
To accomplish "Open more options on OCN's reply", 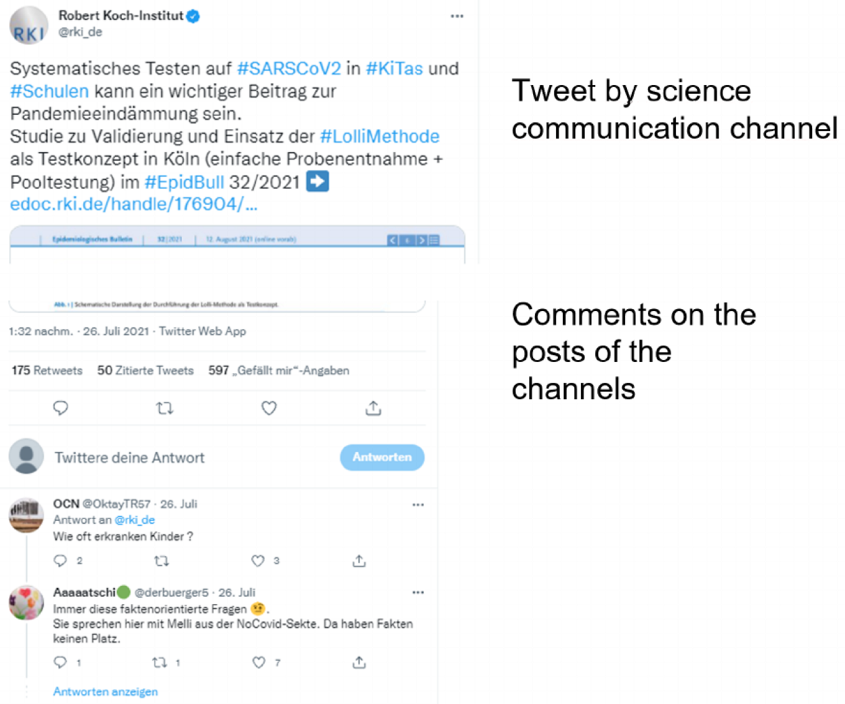I will [x=418, y=505].
